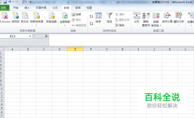Open 高级 (Advanced filter) button

click(120, 25)
